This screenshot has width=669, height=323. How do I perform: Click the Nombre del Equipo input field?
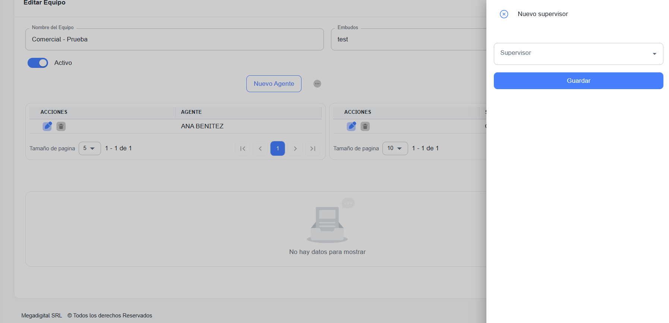(174, 40)
